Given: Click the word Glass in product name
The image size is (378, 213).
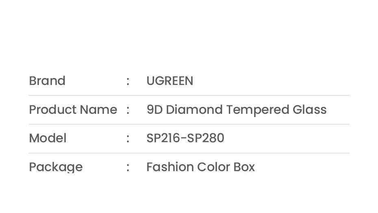Looking at the screenshot, I should pyautogui.click(x=309, y=110).
